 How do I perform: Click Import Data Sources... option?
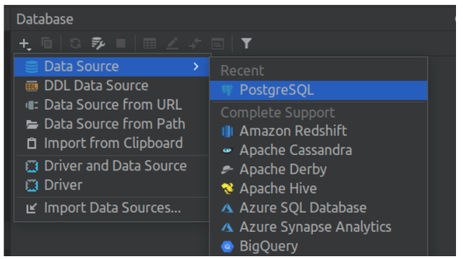112,208
